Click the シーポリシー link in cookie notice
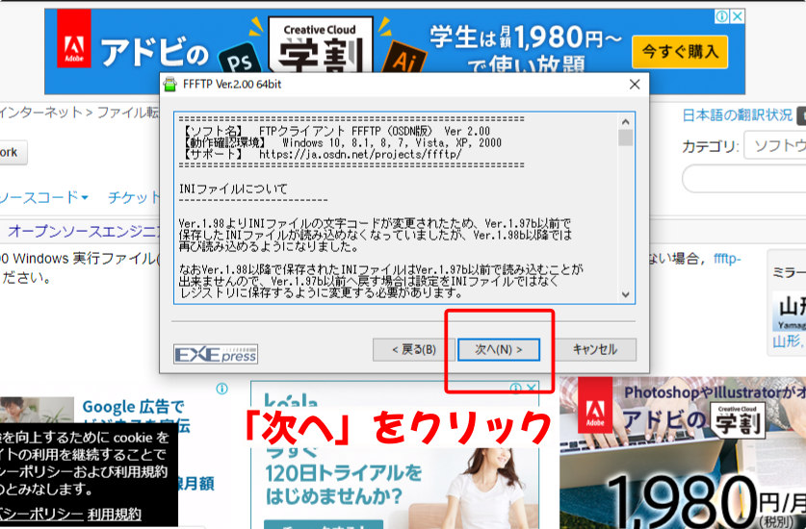 [41, 515]
